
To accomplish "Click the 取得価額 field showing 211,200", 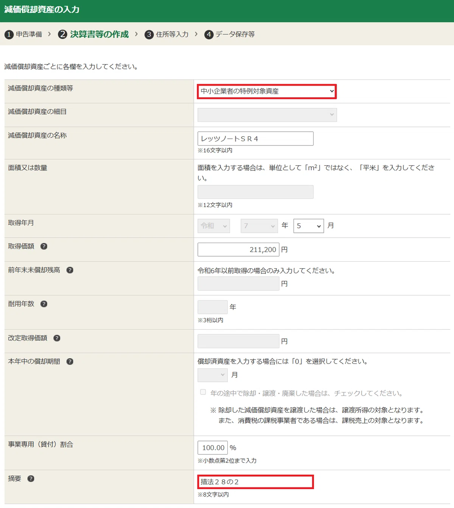I will [238, 249].
